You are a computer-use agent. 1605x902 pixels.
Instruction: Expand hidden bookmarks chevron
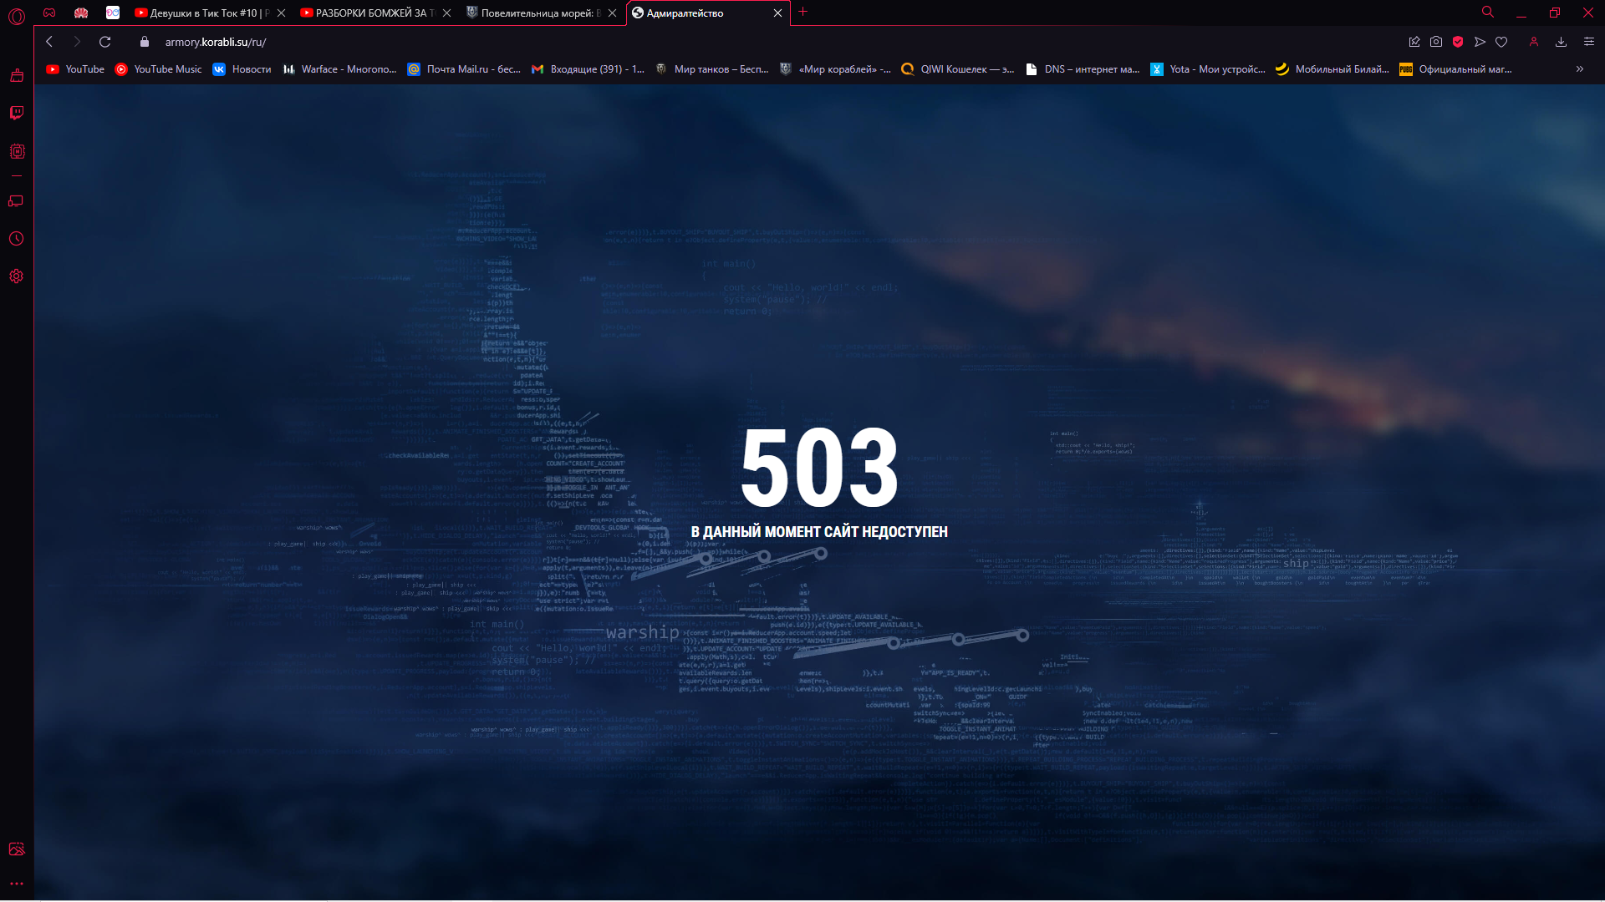(1580, 69)
